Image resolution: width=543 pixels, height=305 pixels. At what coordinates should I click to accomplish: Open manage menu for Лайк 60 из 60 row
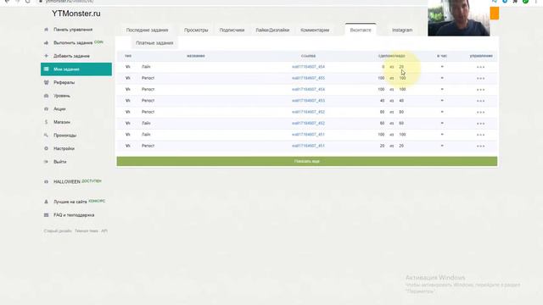pyautogui.click(x=480, y=124)
